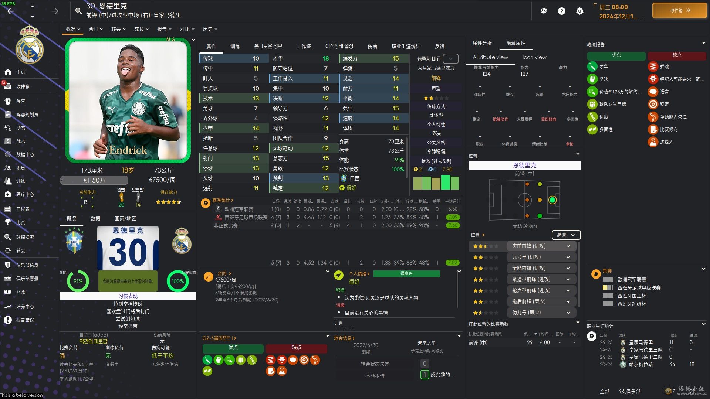Click the Real Madrid club crest
Screen dimensions: 710x399
pos(29,45)
